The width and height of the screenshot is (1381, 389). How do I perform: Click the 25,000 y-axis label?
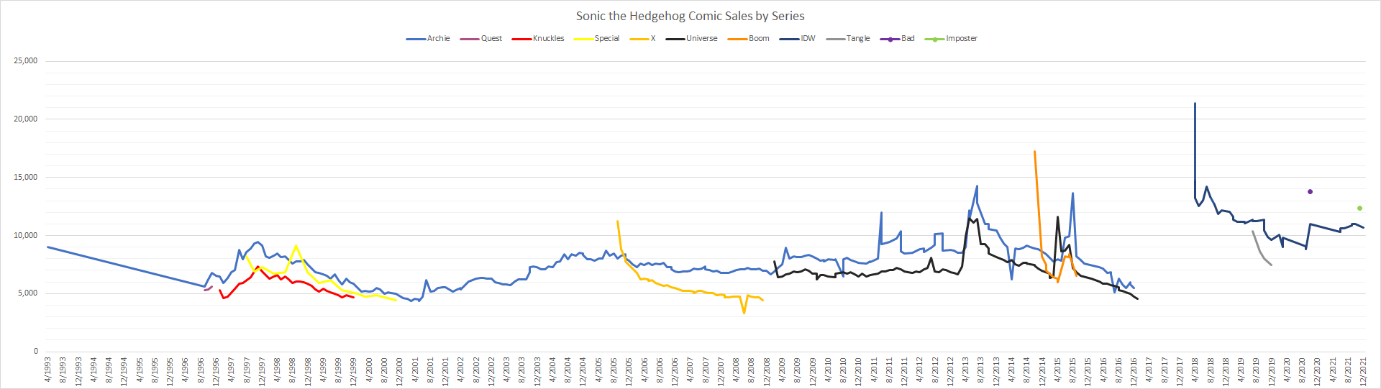pos(26,61)
